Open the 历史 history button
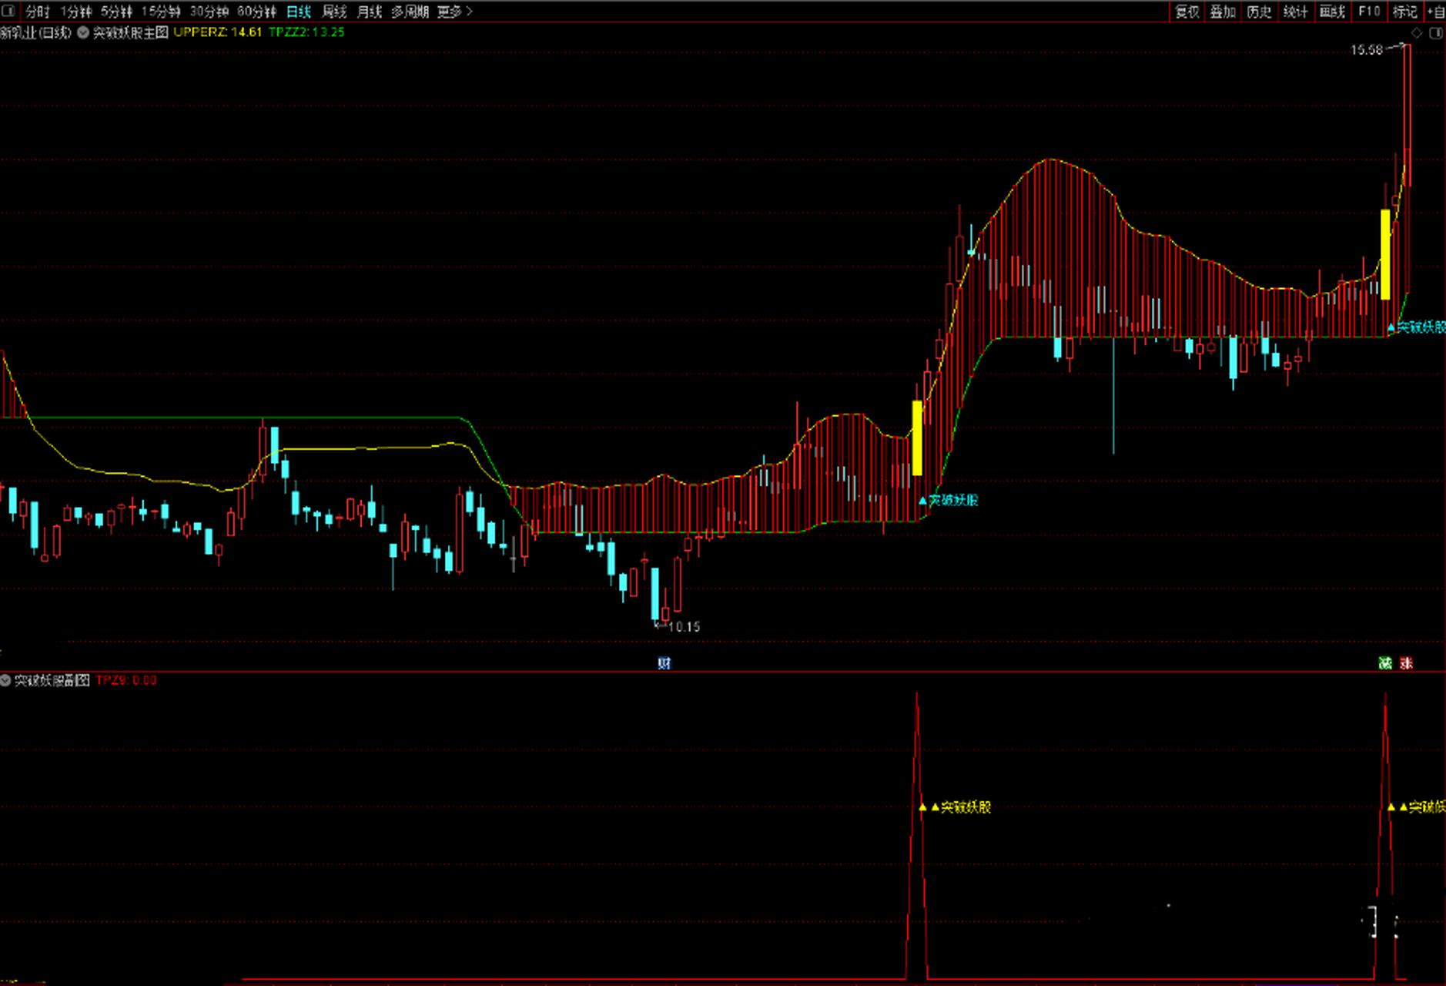The height and width of the screenshot is (986, 1446). [1259, 12]
